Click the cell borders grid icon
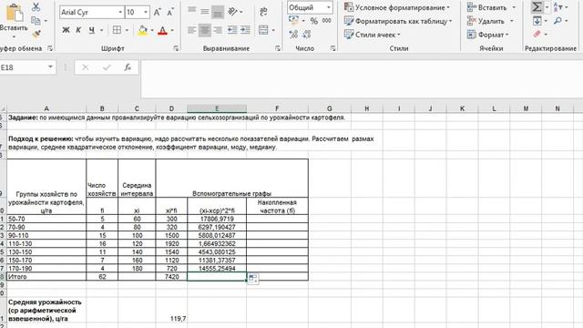 [x=117, y=30]
